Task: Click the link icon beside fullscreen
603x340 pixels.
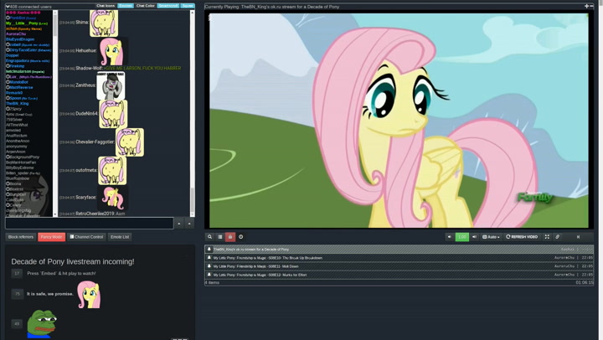Action: click(558, 237)
